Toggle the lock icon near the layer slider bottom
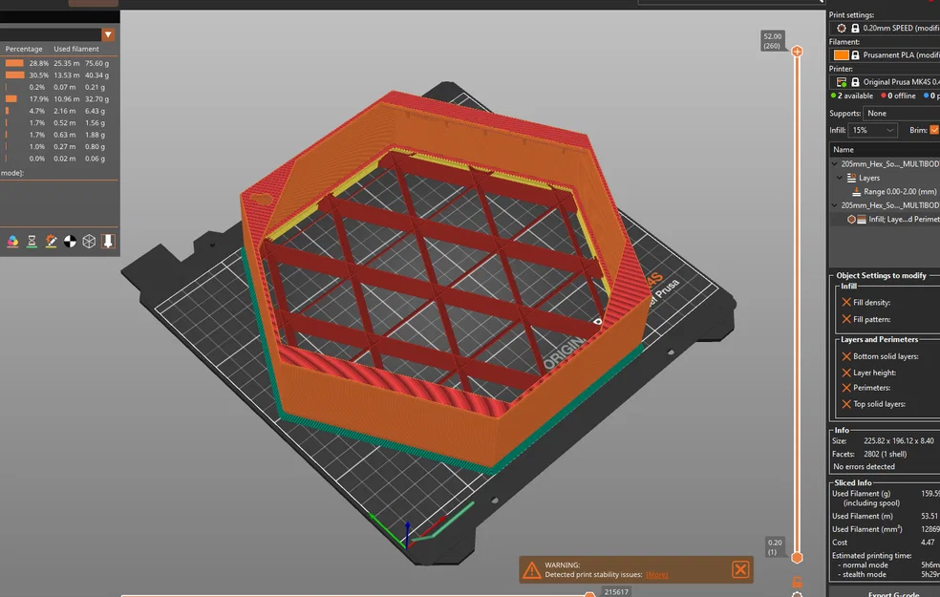The image size is (940, 597). 798,581
